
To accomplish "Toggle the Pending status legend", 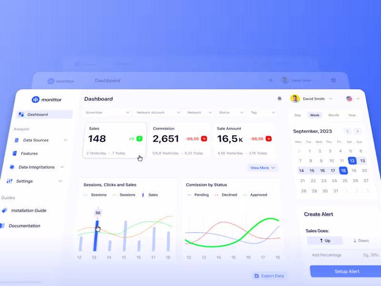I will (x=200, y=194).
